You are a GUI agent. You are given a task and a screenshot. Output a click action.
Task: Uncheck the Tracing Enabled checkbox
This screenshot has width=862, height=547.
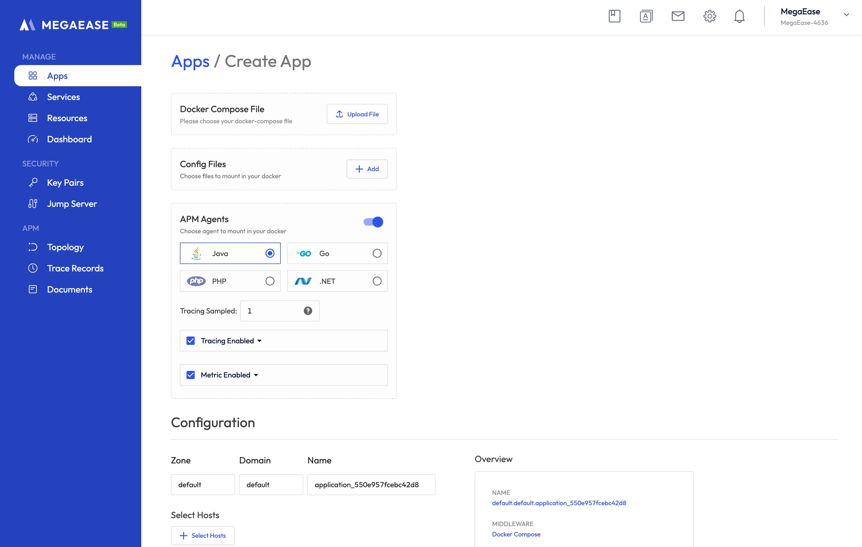click(190, 340)
